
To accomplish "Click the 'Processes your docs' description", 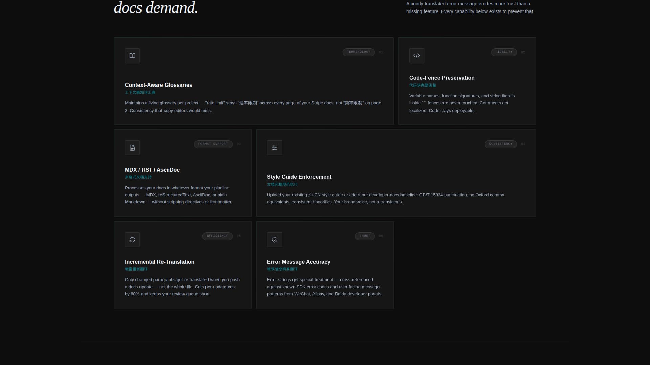I will (x=178, y=195).
